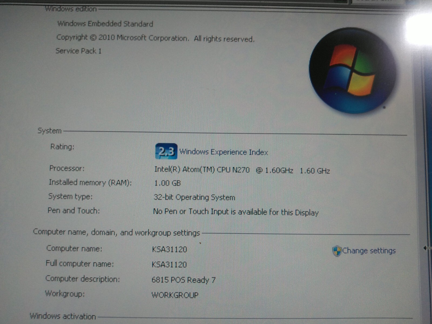Click the 'Installed memory (RAM):' label
The height and width of the screenshot is (324, 432).
point(90,183)
